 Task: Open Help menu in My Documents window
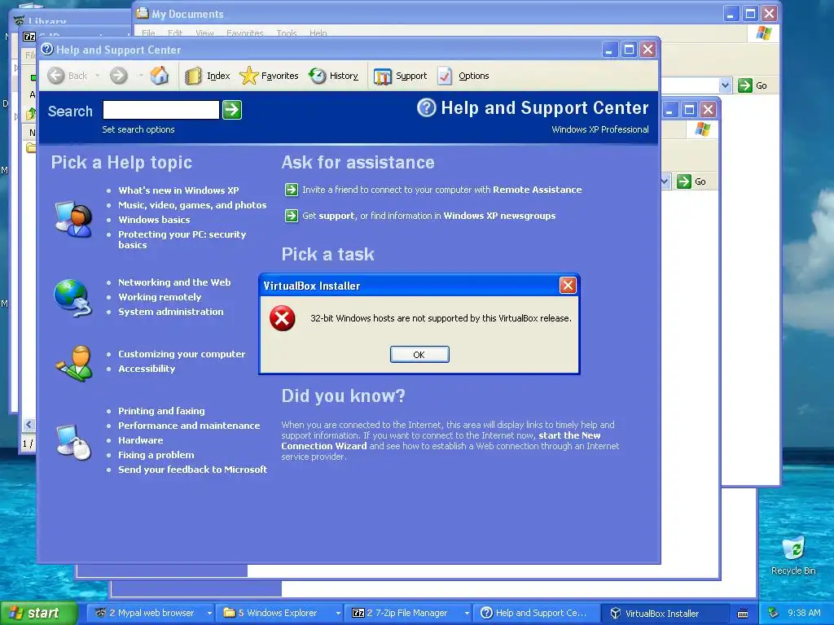[x=318, y=33]
